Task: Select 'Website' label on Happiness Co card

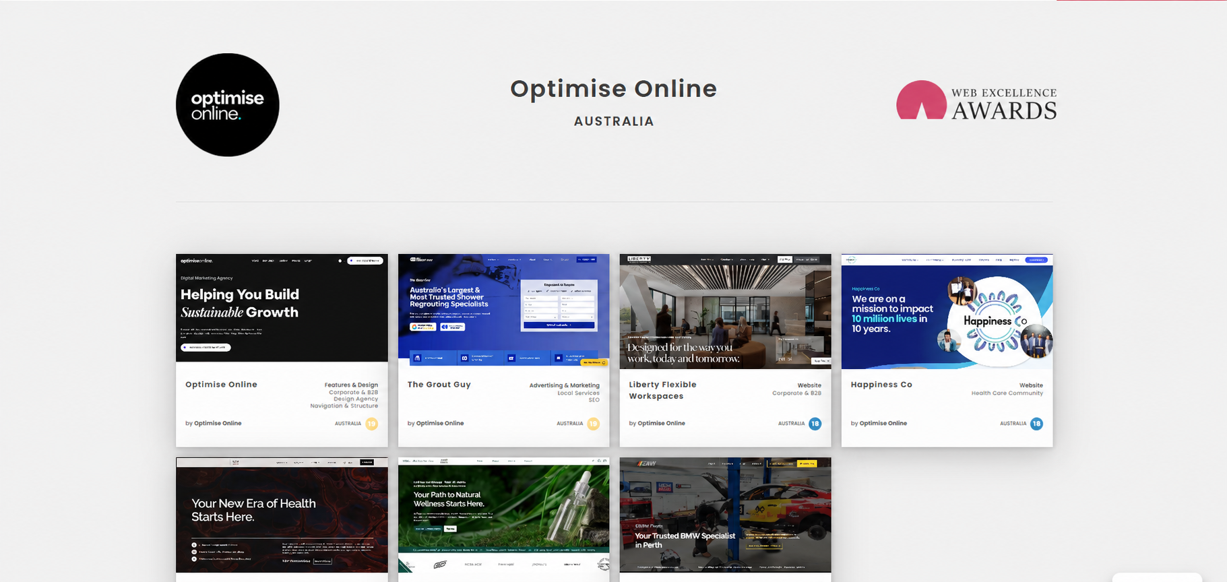Action: 1031,386
